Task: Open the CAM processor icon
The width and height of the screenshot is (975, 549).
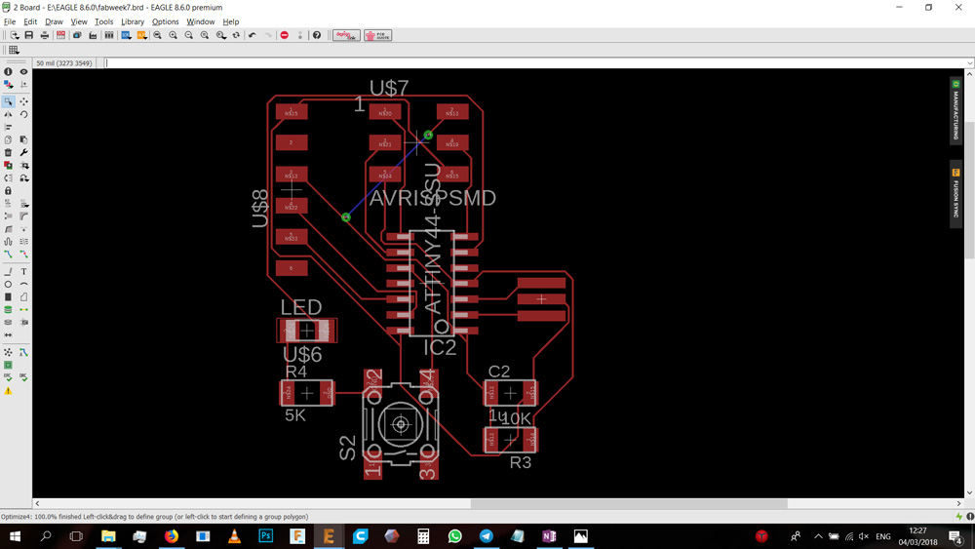Action: tap(93, 35)
